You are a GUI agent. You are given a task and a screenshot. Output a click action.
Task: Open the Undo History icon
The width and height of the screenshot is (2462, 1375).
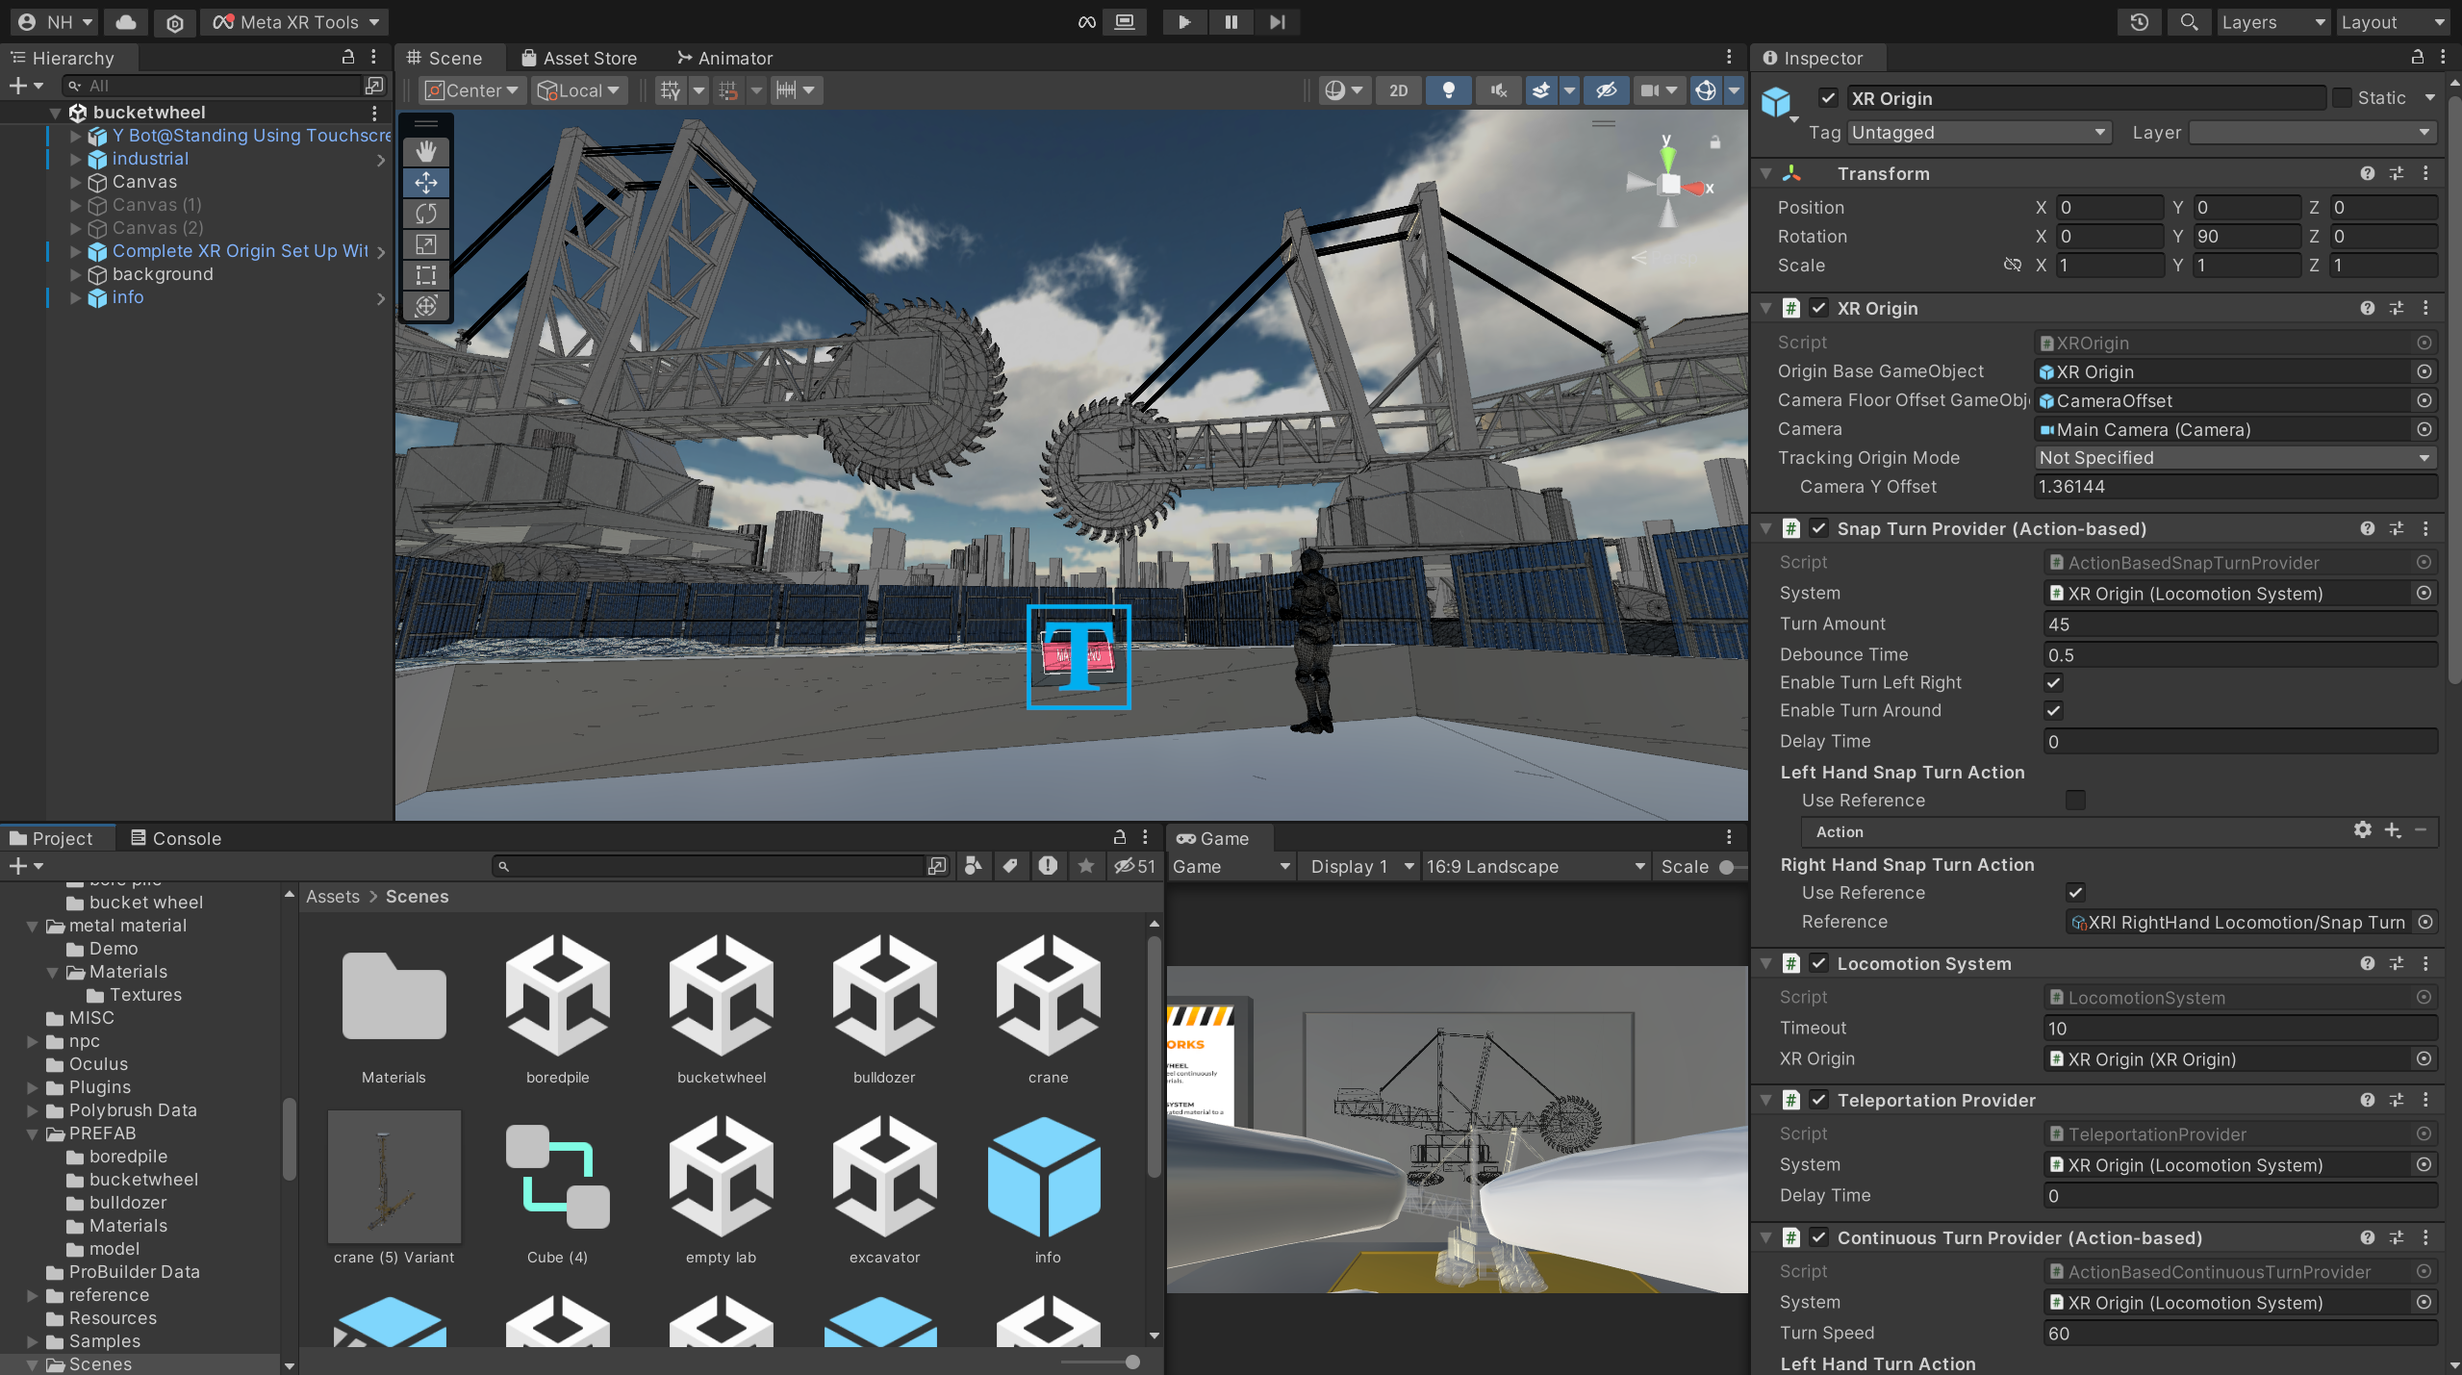pos(2139,21)
